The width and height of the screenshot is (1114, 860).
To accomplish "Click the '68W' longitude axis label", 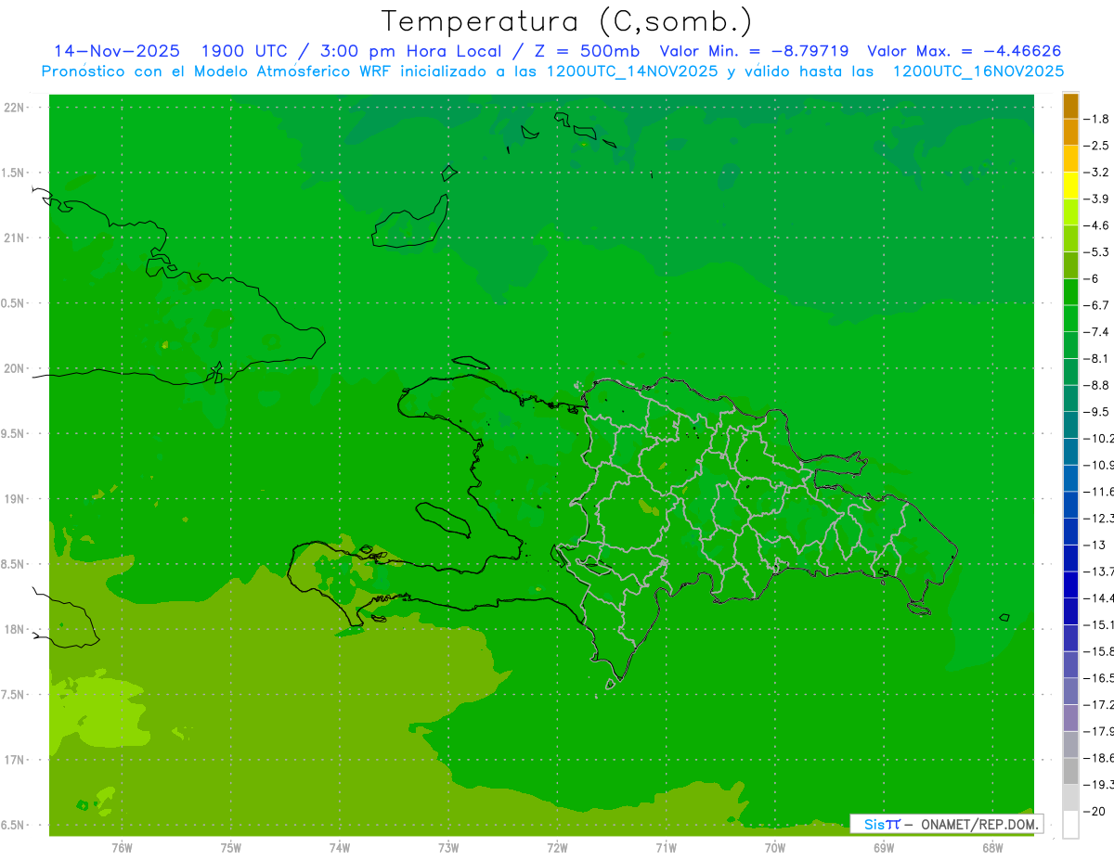I will point(992,847).
